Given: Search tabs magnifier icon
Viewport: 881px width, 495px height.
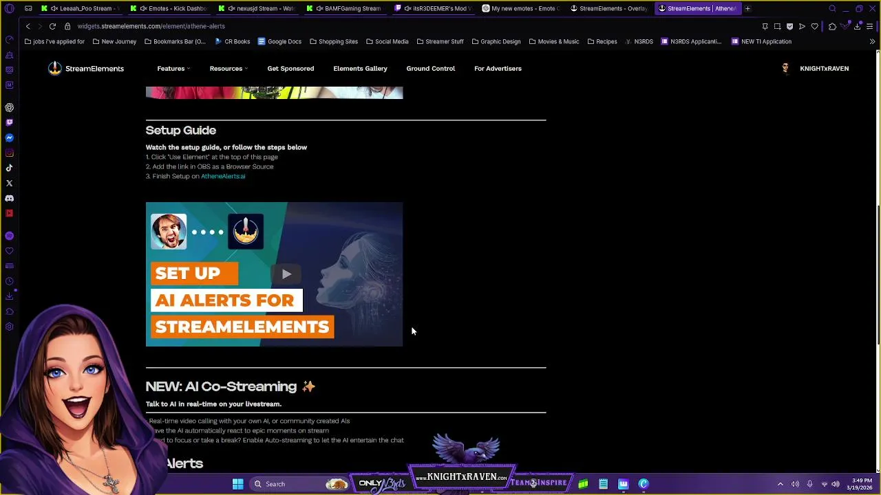Looking at the screenshot, I should tap(832, 8).
